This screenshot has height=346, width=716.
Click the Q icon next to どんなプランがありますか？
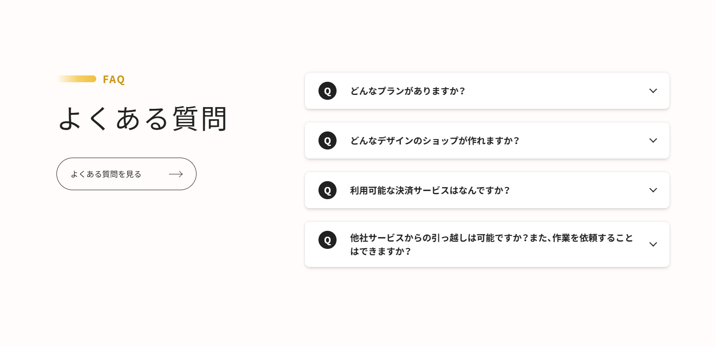[x=328, y=91]
